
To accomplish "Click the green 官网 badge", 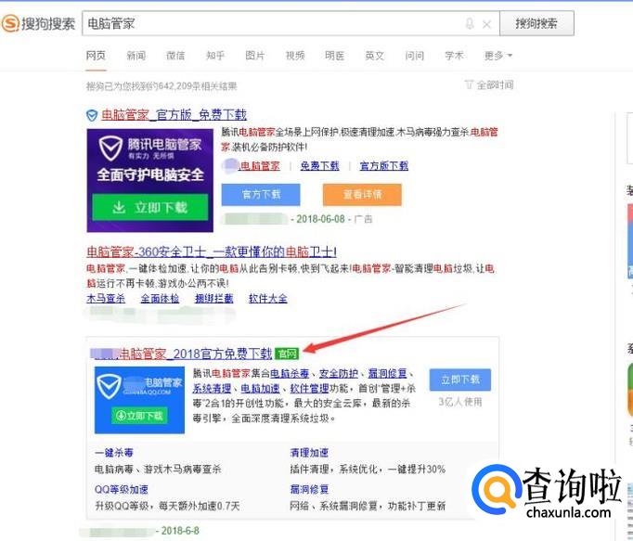I will 287,354.
